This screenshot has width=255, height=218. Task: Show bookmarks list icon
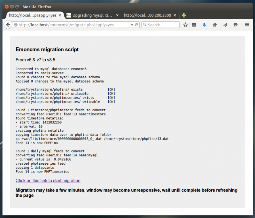(194, 25)
